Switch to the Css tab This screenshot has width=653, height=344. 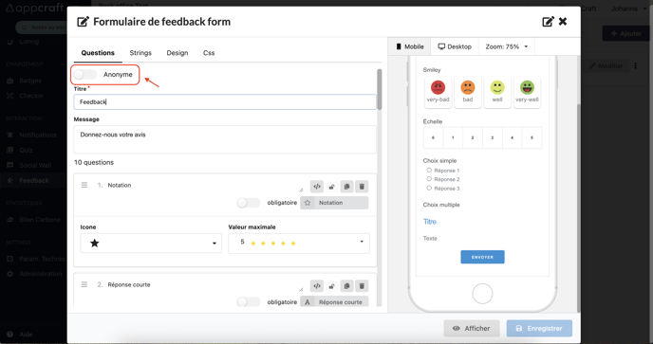(x=209, y=53)
